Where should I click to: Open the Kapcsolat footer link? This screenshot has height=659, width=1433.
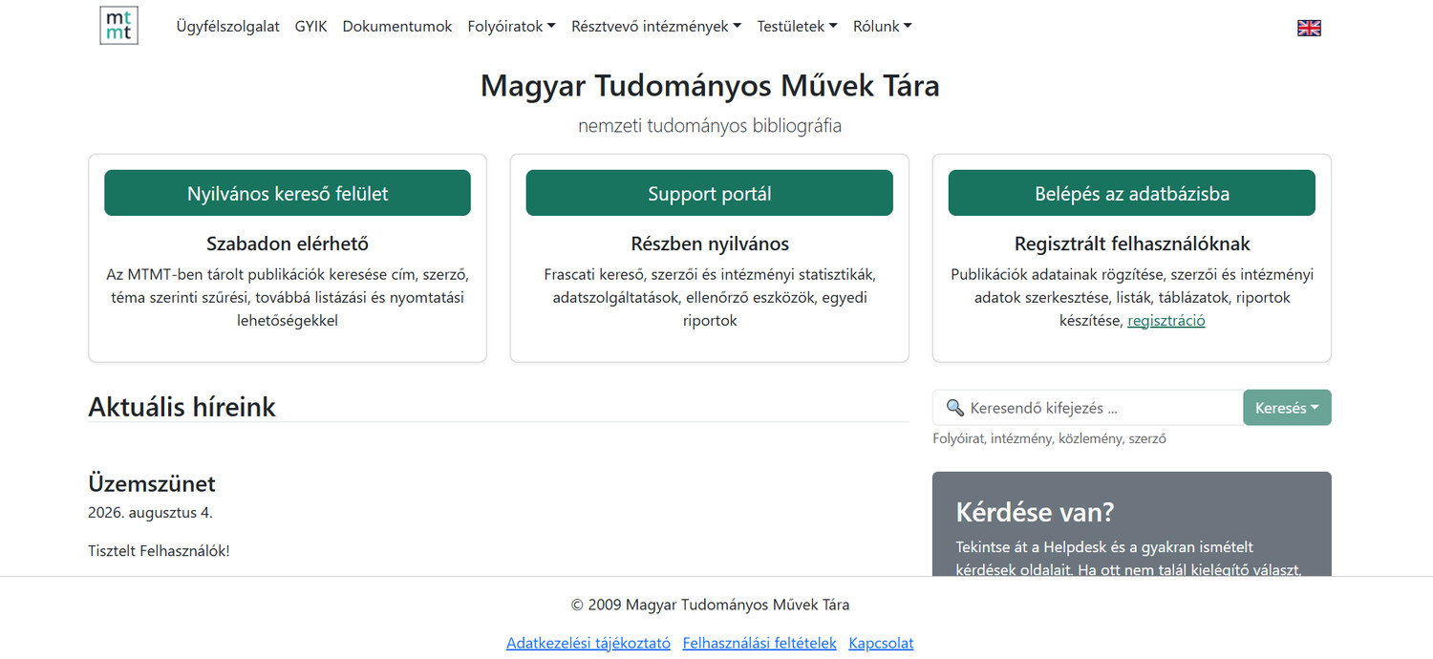pyautogui.click(x=881, y=643)
